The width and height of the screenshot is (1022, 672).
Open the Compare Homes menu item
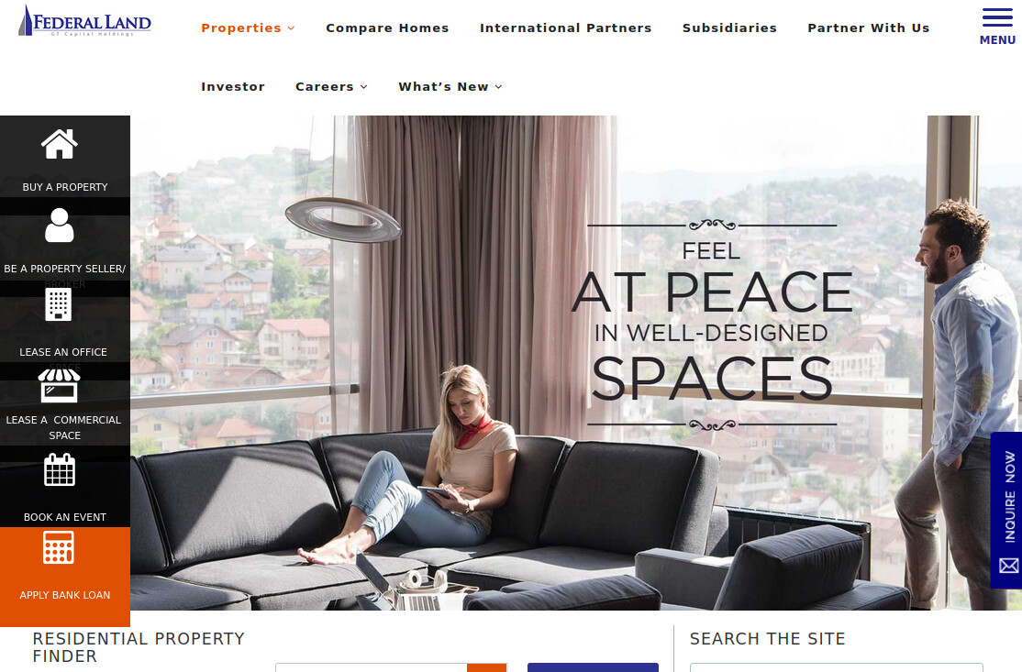coord(387,28)
